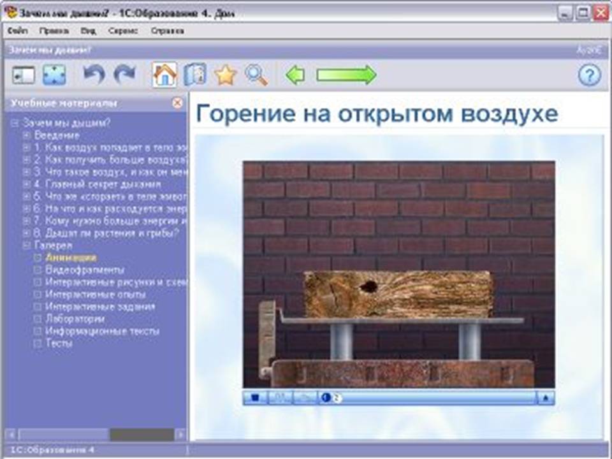Go forward with the long green arrow

point(346,75)
